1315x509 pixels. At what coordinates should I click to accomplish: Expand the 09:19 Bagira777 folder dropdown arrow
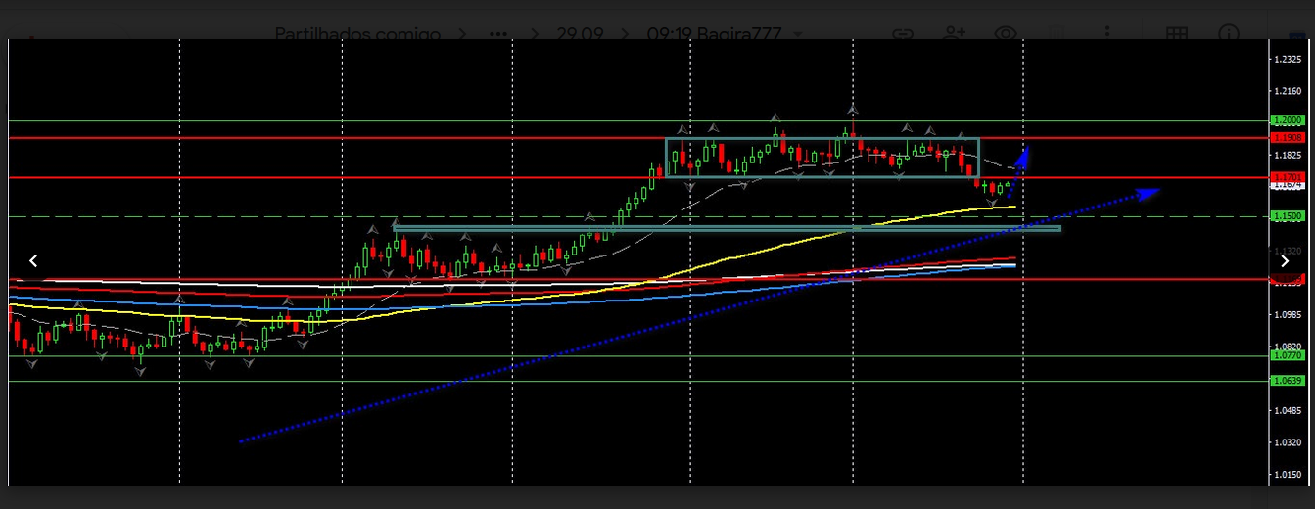[x=798, y=35]
